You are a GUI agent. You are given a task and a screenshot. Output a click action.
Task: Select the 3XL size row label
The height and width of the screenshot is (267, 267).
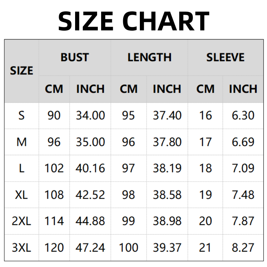click(x=22, y=248)
